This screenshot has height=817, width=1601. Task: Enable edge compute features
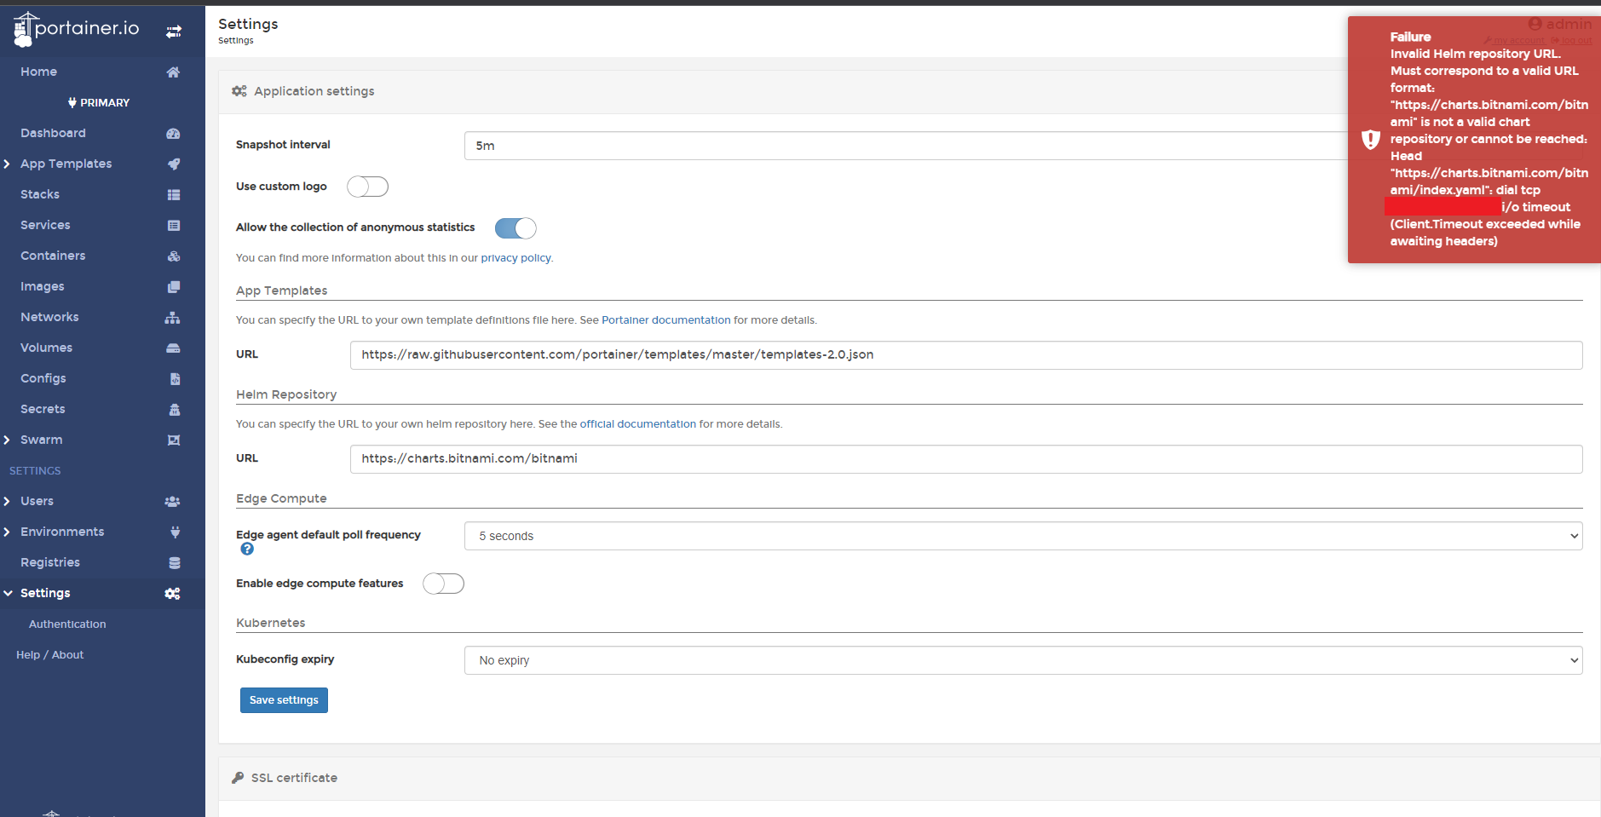(442, 583)
